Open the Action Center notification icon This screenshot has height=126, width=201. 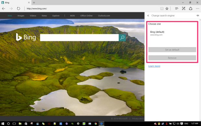pyautogui.click(x=182, y=124)
